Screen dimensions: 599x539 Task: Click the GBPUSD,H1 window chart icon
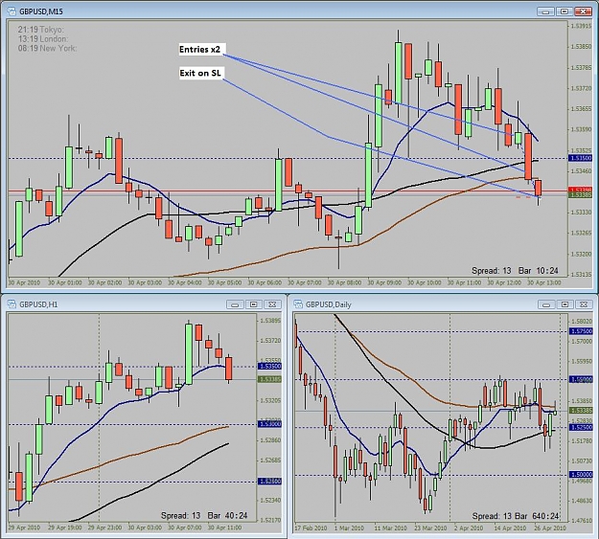click(x=12, y=304)
